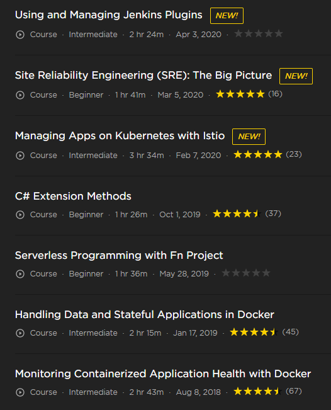The image size is (331, 410).
Task: Click Intermediate level on Monitoring Containerized row
Action: [93, 392]
